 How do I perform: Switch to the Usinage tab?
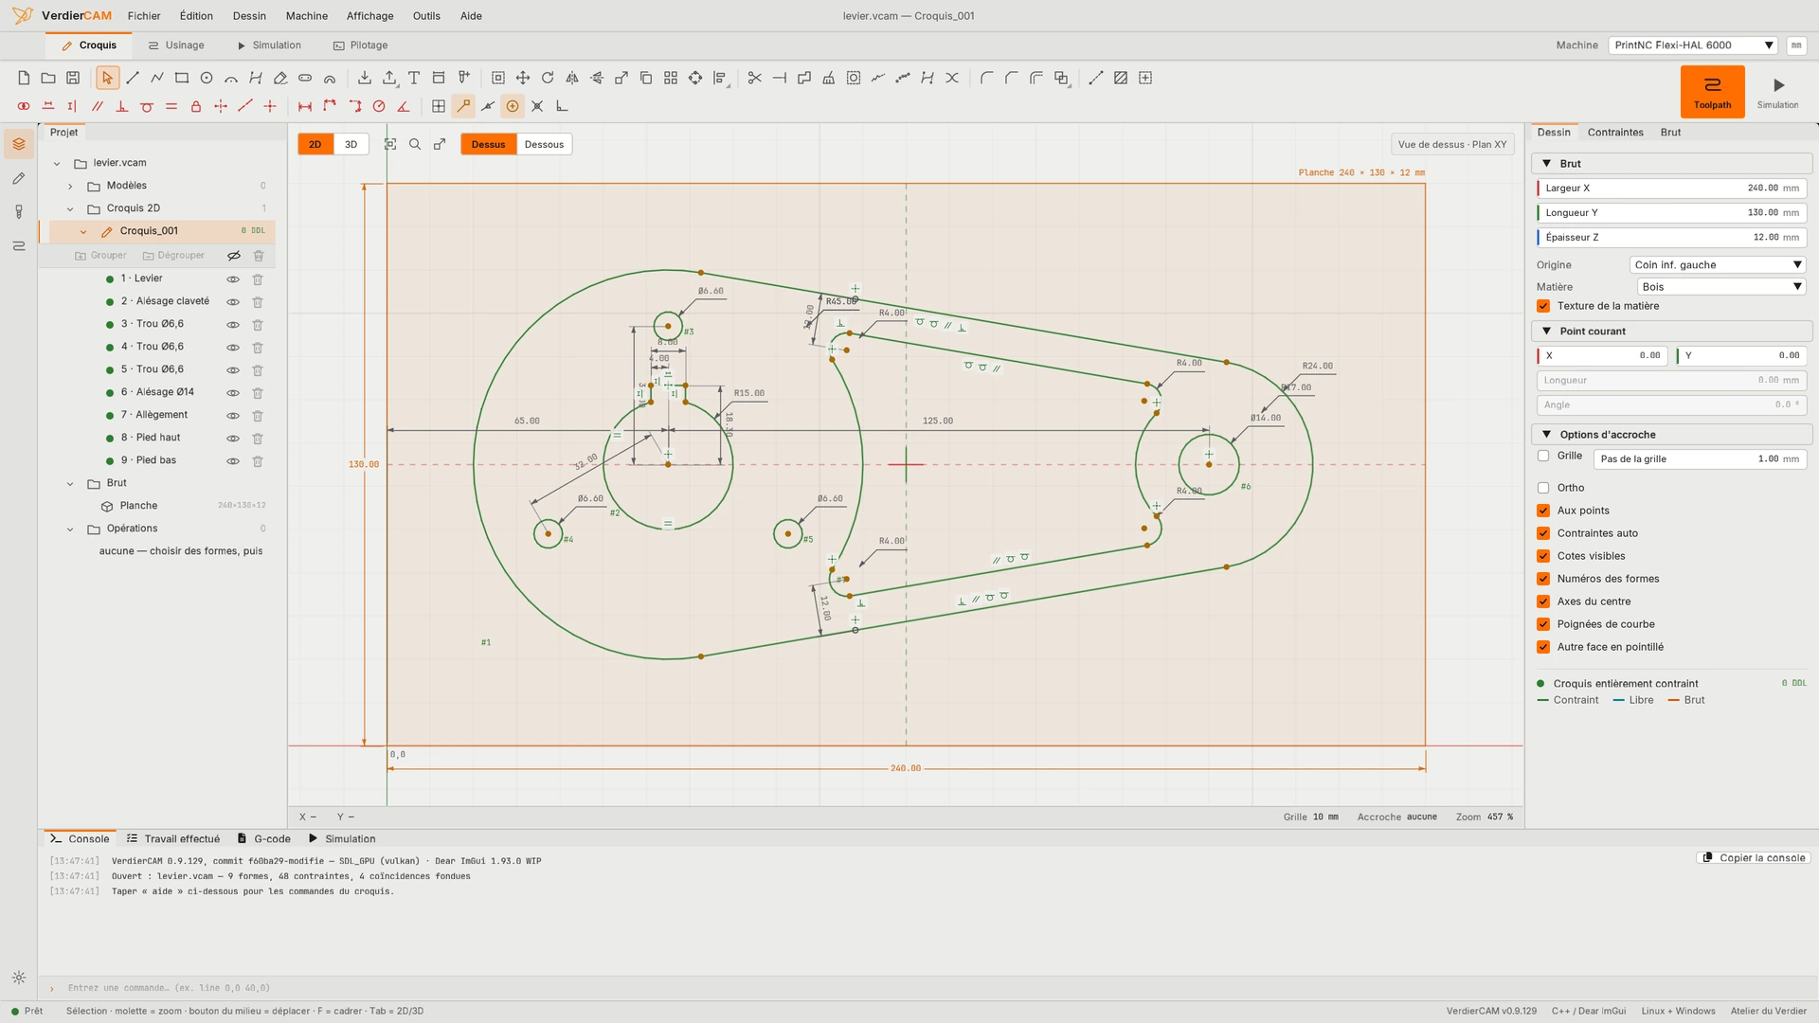[176, 45]
